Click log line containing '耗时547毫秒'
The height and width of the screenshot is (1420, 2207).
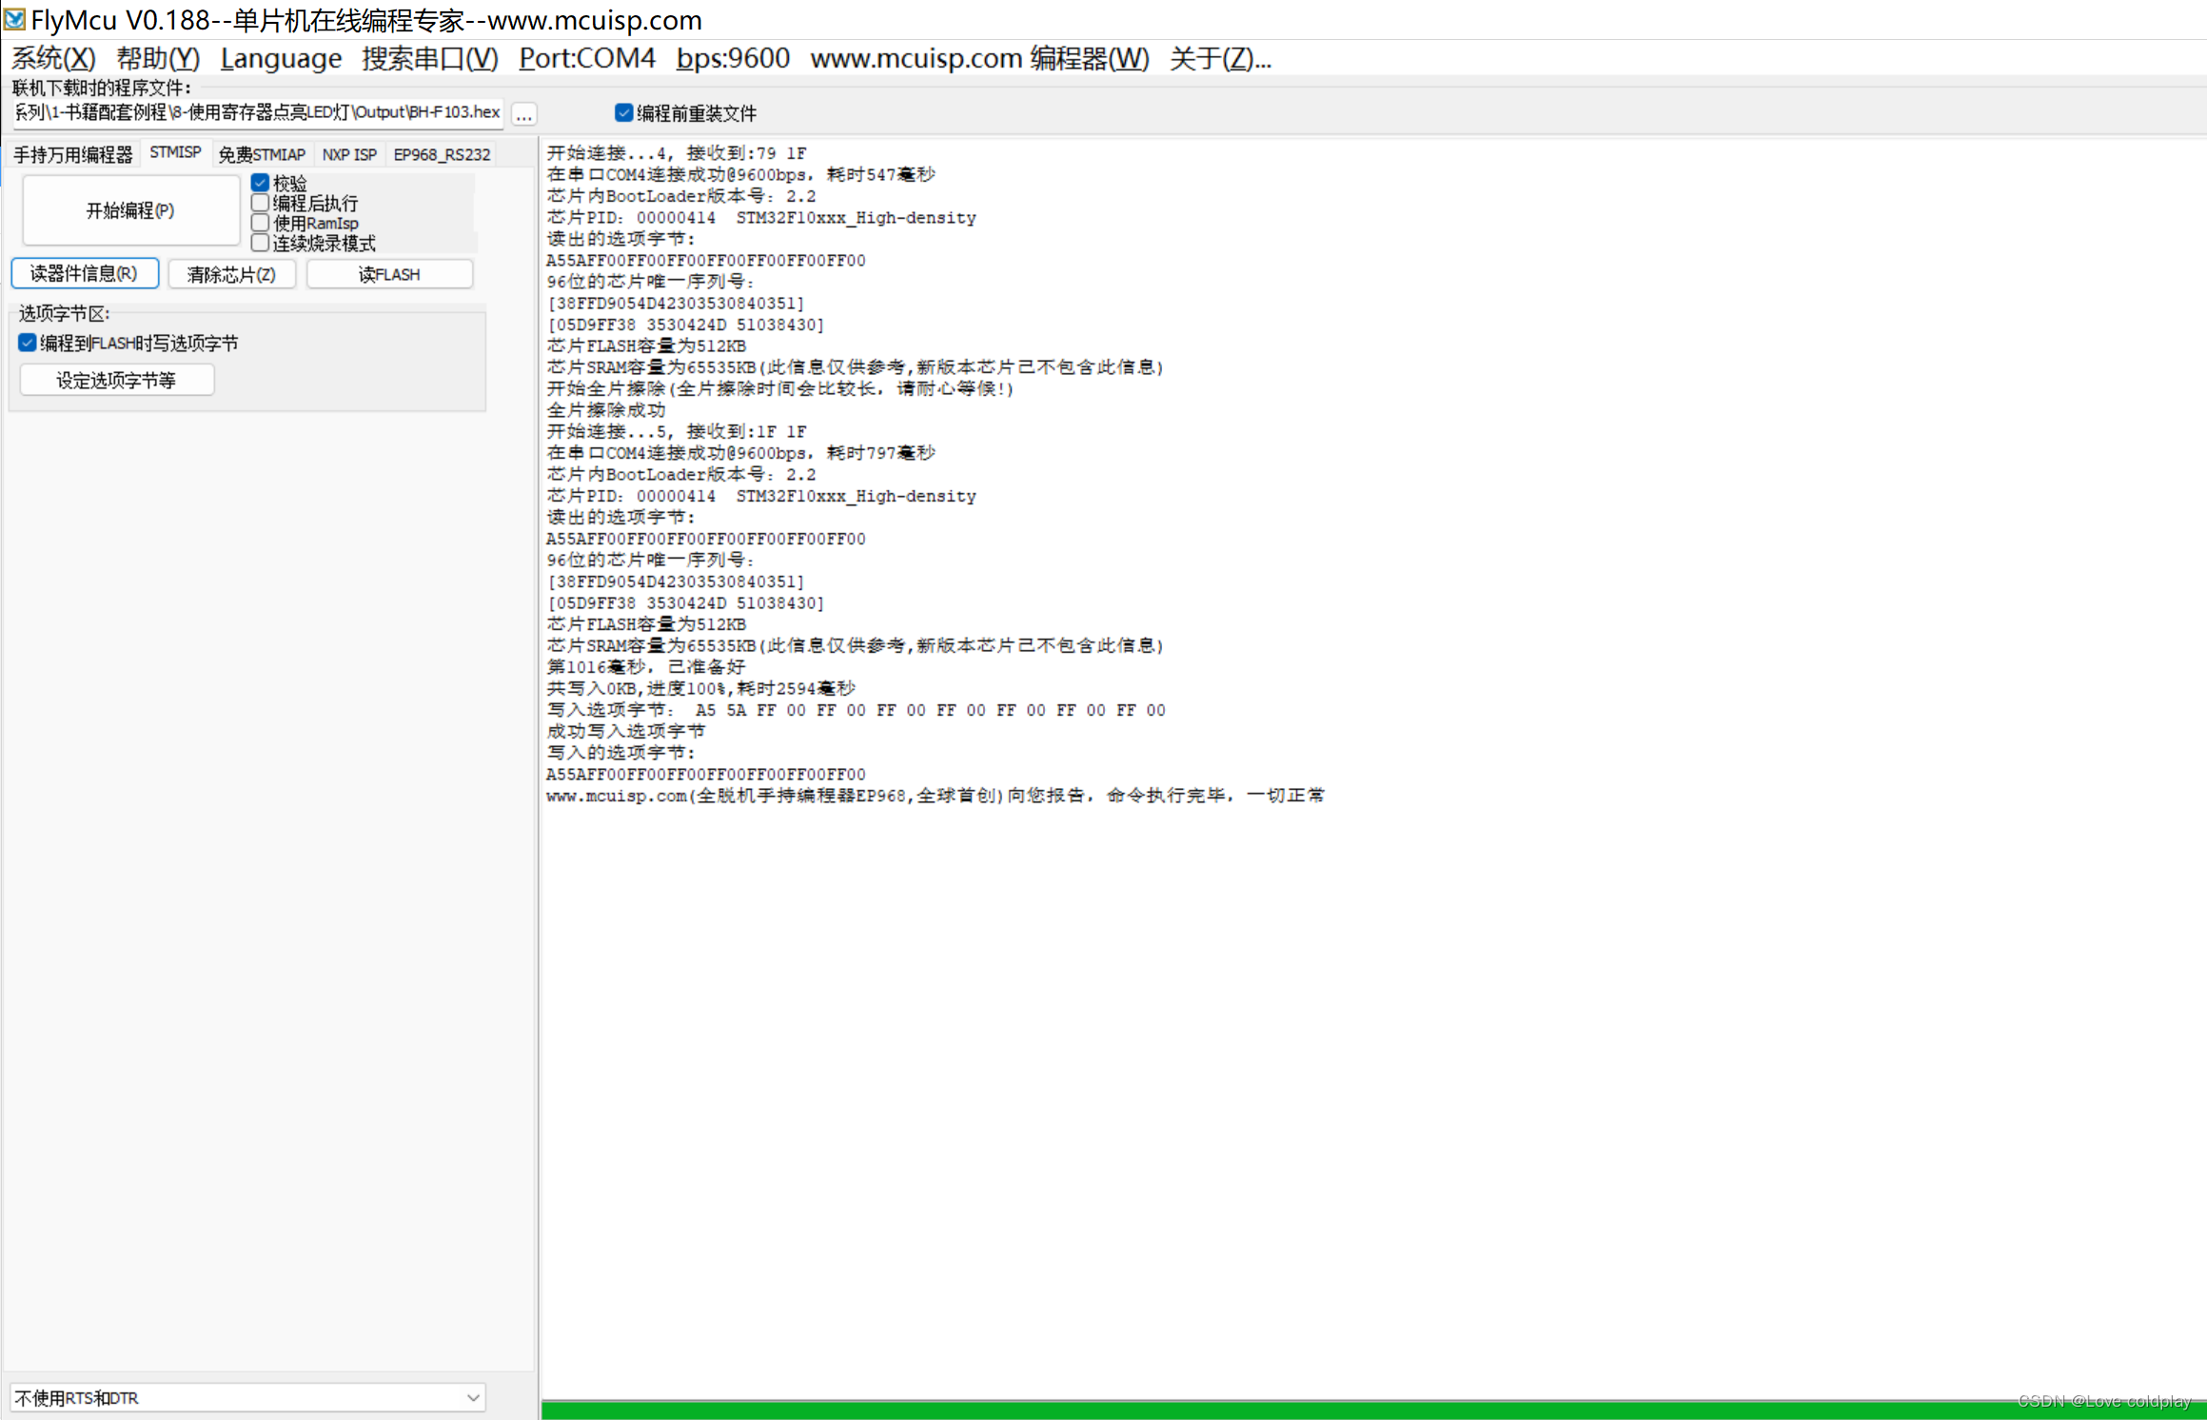point(740,175)
